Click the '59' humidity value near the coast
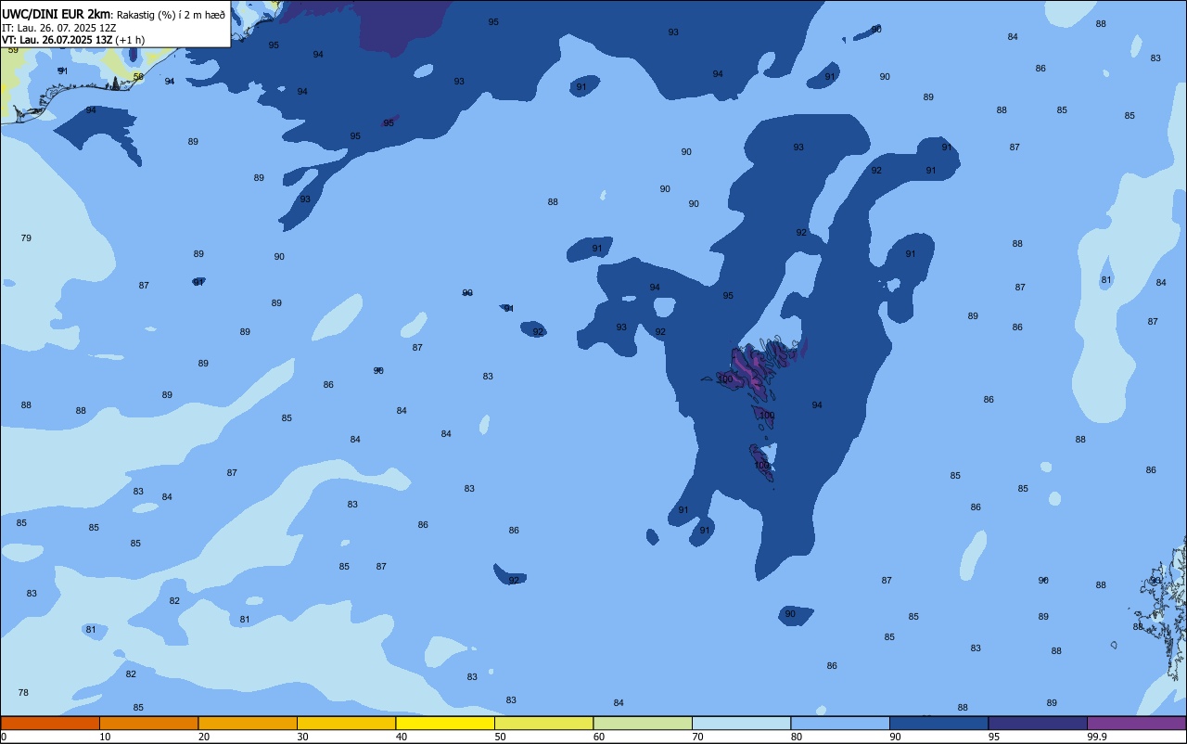The width and height of the screenshot is (1187, 744). (x=13, y=50)
